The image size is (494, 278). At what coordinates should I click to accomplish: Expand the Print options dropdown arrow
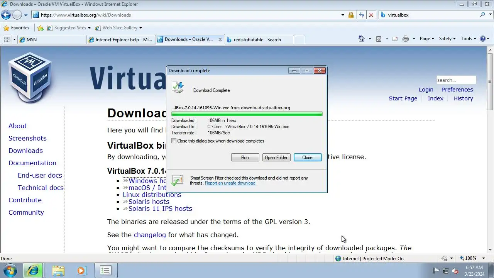pyautogui.click(x=413, y=39)
